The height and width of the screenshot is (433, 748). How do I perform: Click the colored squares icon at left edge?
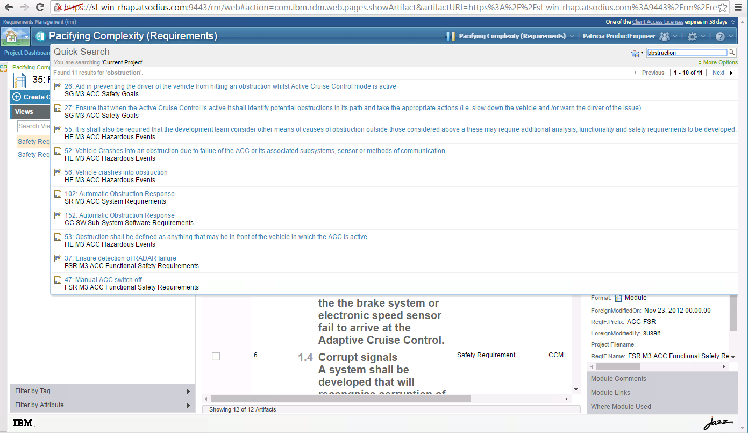3,68
